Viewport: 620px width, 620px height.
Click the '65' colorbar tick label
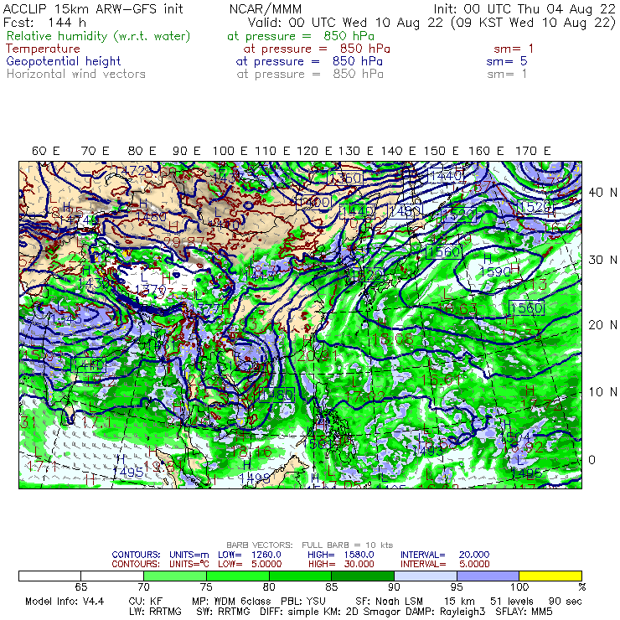(x=80, y=587)
